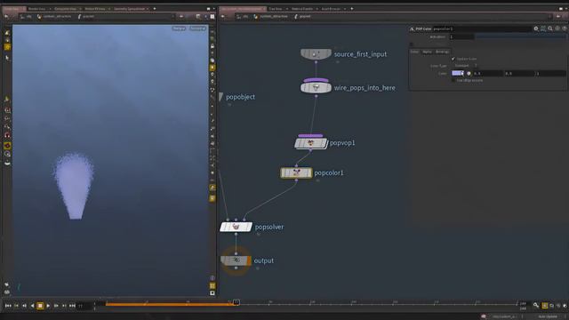Click the current frame number field
Screen dimensions: 569x320
85,306
